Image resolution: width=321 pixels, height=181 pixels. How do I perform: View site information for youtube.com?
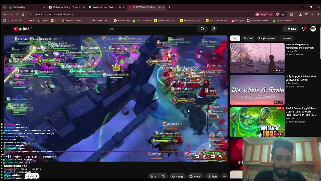click(30, 14)
